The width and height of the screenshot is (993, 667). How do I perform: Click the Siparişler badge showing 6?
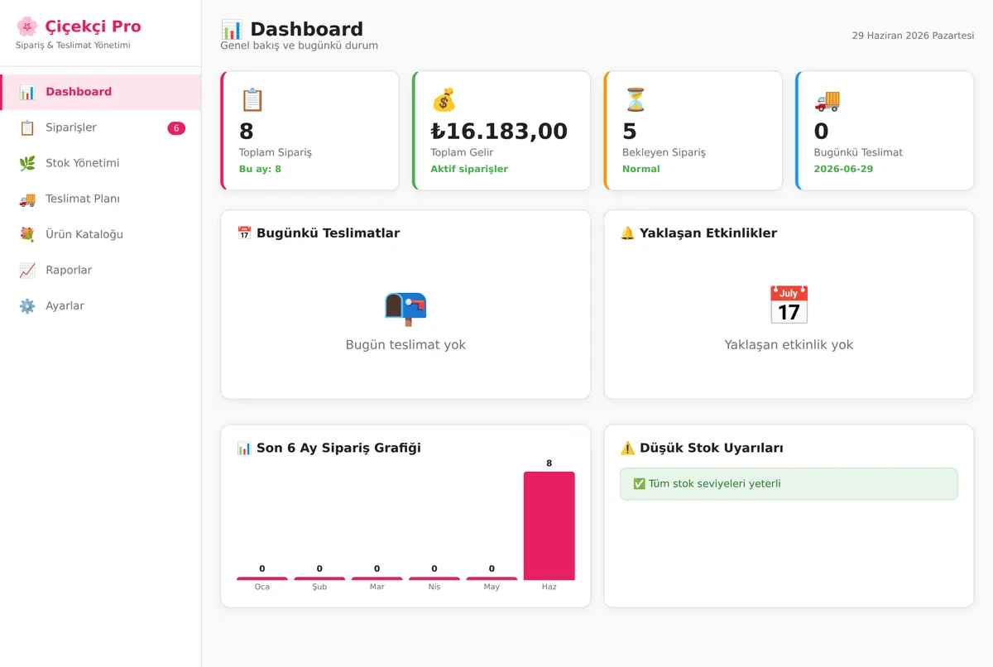tap(176, 128)
